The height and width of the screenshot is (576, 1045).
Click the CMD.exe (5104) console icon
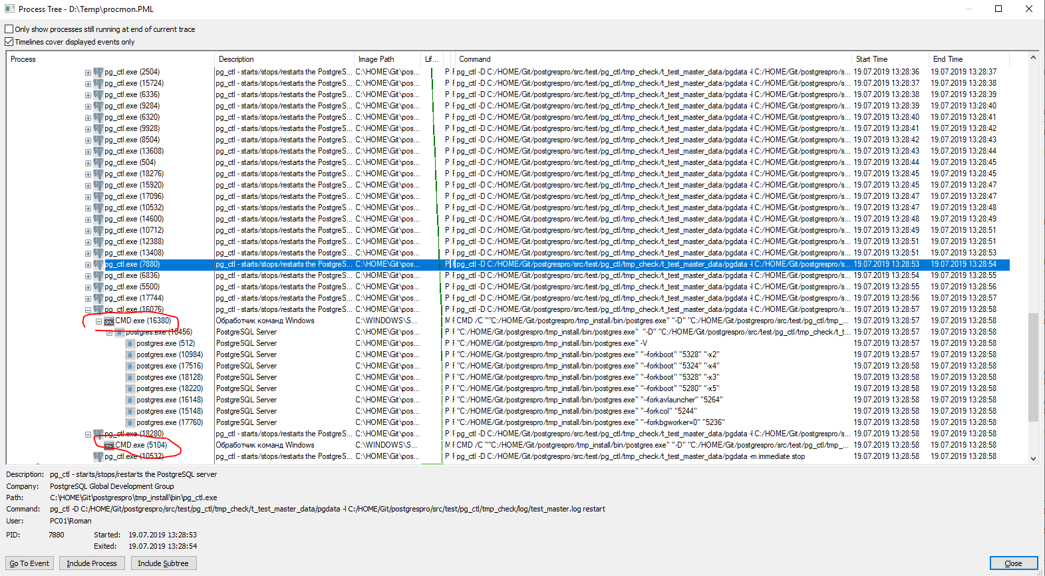[109, 446]
